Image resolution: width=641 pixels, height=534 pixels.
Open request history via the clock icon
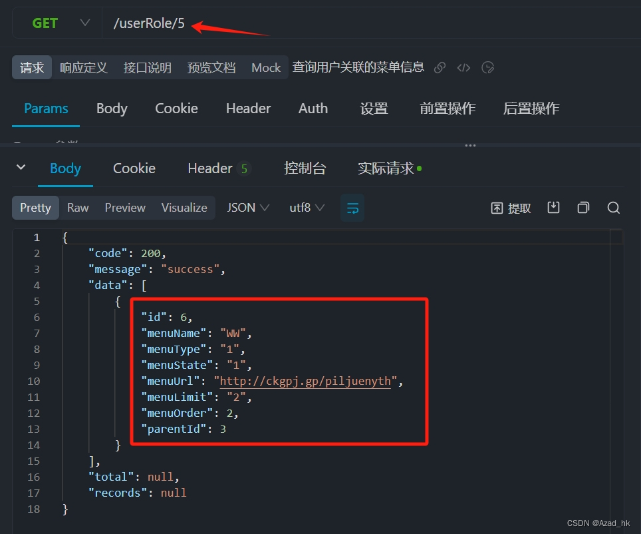coord(487,67)
